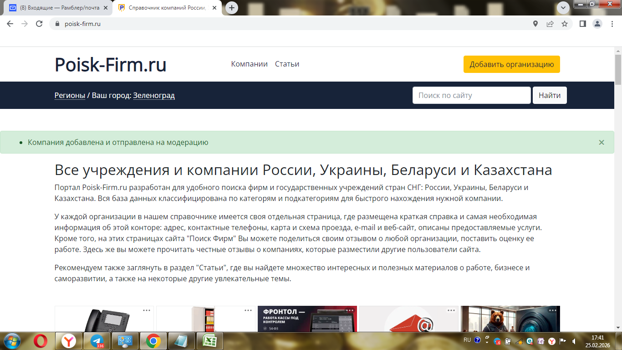Open the Action Center flag icon
Screen dimensions: 622x350
point(563,341)
